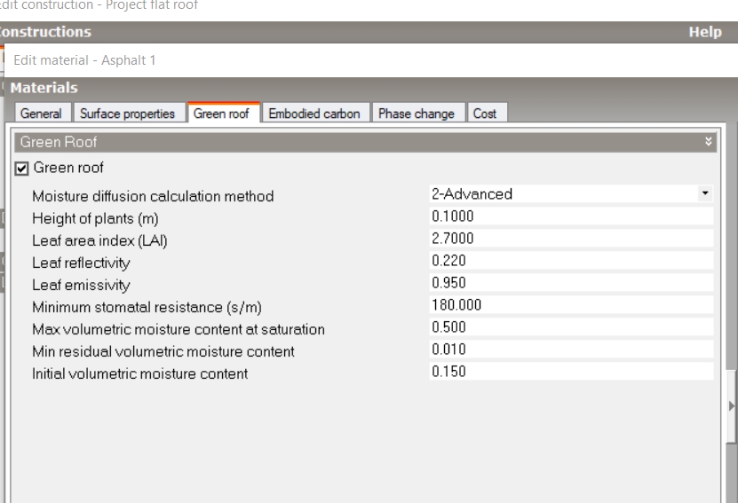738x503 pixels.
Task: Uncheck the Green roof checkbox
Action: tap(21, 169)
